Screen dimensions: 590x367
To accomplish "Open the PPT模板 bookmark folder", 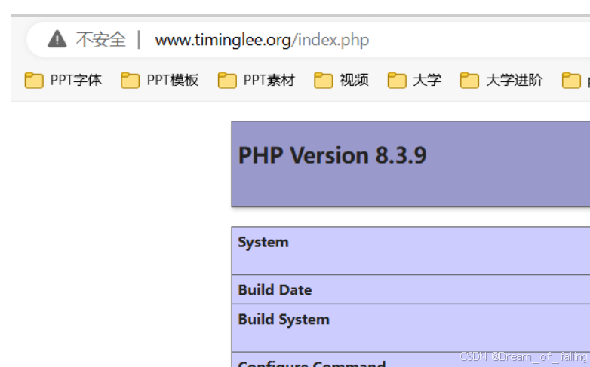I will point(159,80).
